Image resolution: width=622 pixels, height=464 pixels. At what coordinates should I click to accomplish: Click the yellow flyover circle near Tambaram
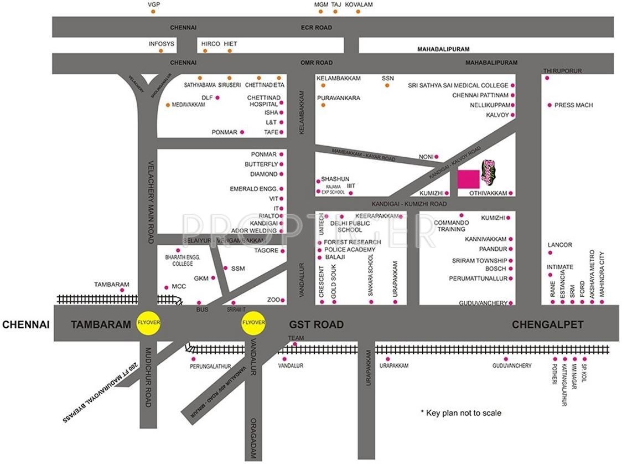[x=148, y=322]
